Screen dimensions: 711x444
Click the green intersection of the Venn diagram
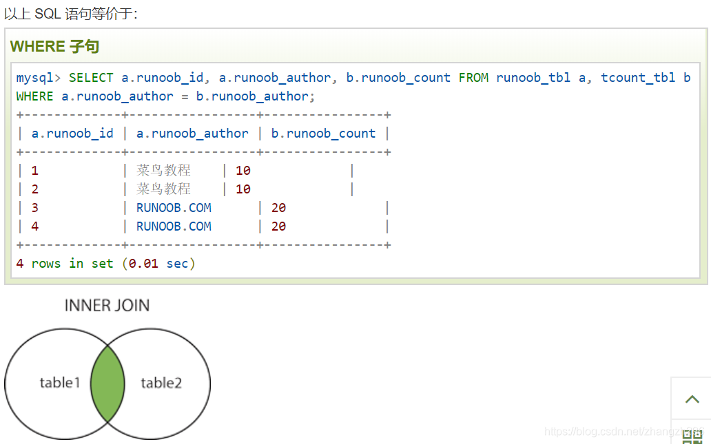(107, 383)
